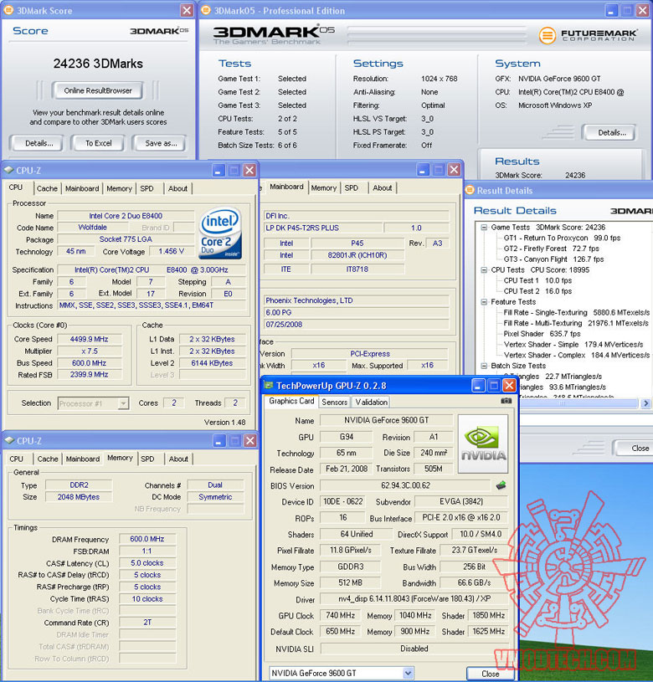Click the GT3 - Canyon Flight row
Screen dimensions: 653x682
[x=553, y=259]
